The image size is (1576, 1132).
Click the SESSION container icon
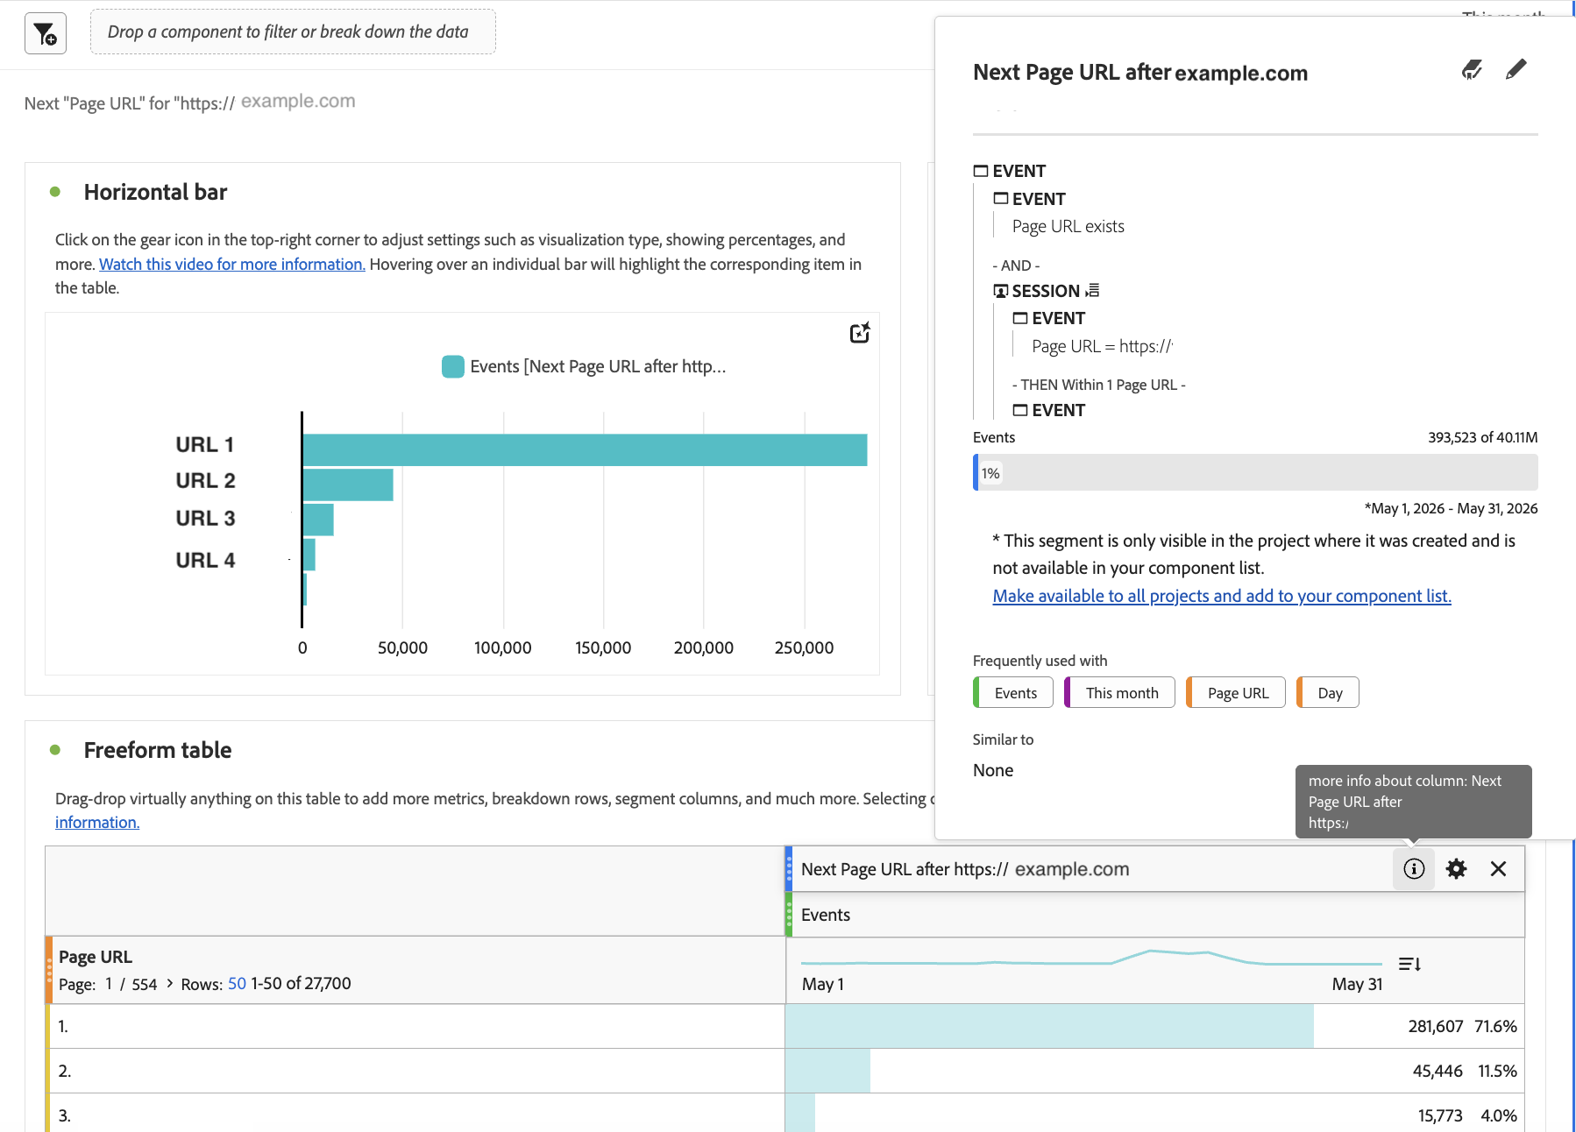(1001, 291)
